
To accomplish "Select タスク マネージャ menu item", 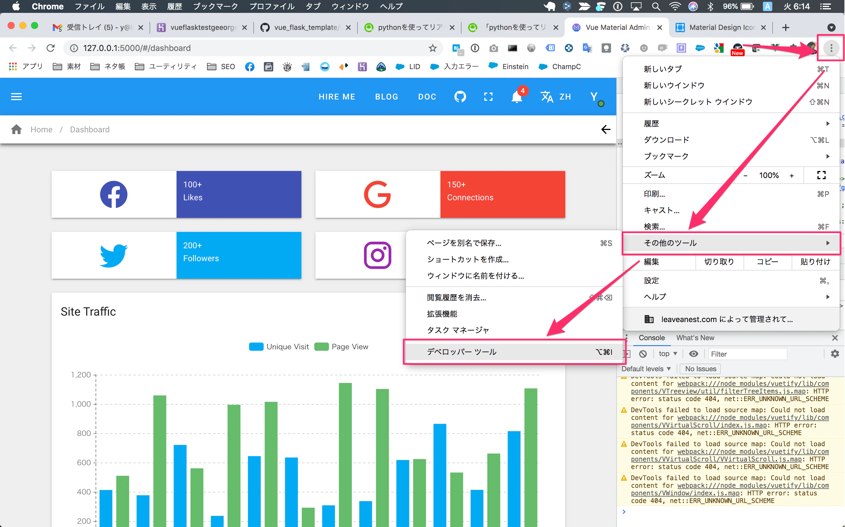I will (x=514, y=330).
